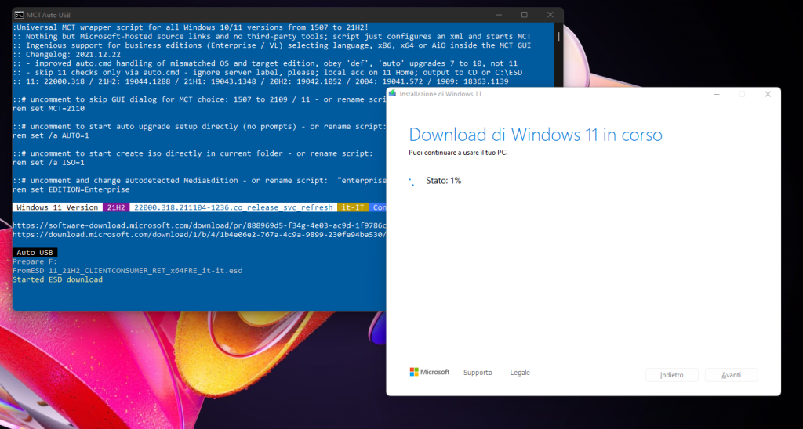Click the loading spinner beside Stato
Image resolution: width=803 pixels, height=429 pixels.
(x=412, y=181)
